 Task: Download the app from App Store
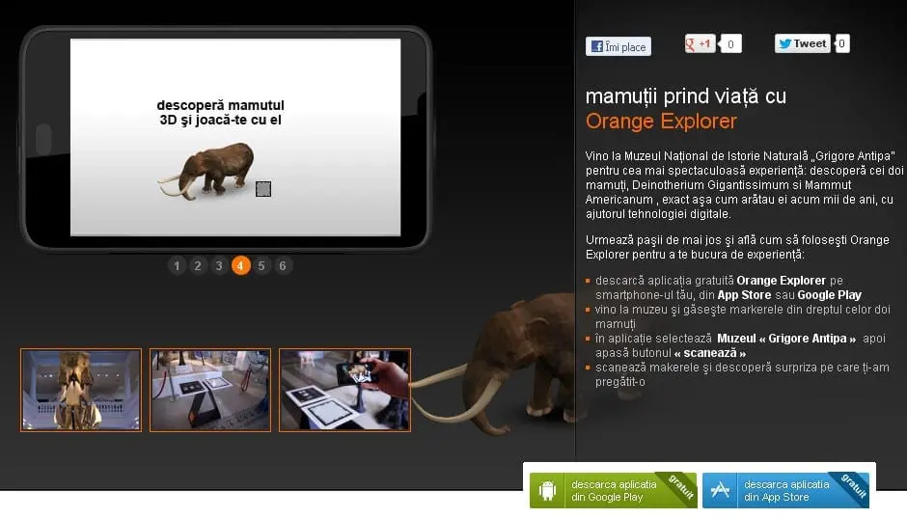(785, 490)
